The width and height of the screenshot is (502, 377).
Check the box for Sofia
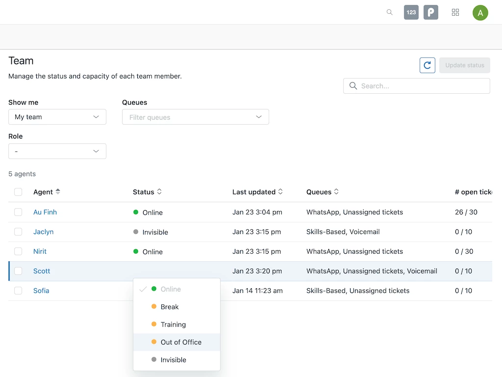(x=18, y=291)
